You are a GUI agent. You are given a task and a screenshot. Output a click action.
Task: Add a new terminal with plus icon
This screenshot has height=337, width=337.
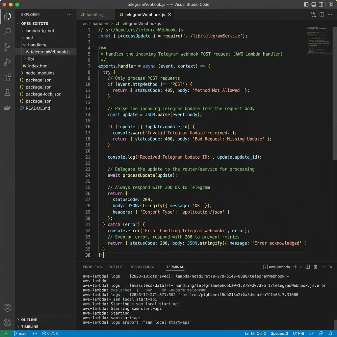click(295, 267)
